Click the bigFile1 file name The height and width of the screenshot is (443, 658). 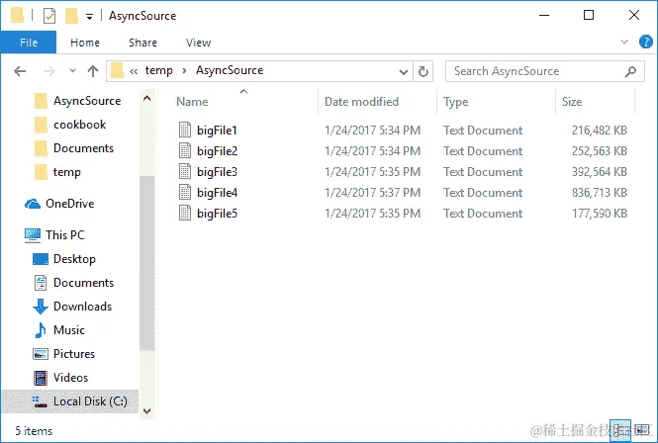coord(217,131)
